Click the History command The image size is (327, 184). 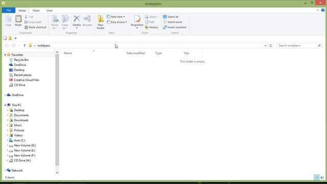pyautogui.click(x=152, y=27)
